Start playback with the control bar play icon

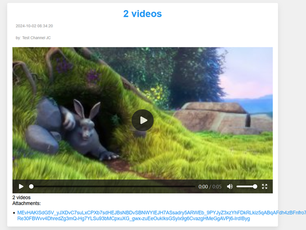click(x=21, y=187)
